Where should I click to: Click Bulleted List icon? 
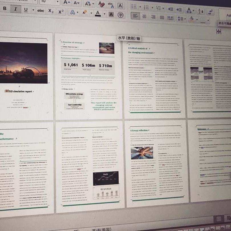tap(134, 7)
